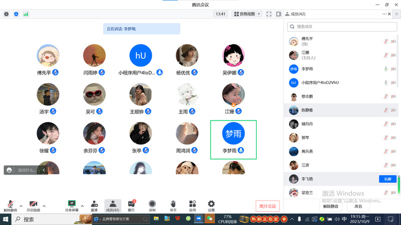Open the three-dot menu in members panel
This screenshot has height=225, width=401.
(385, 14)
